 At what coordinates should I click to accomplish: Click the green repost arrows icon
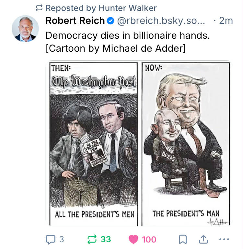tap(92, 239)
